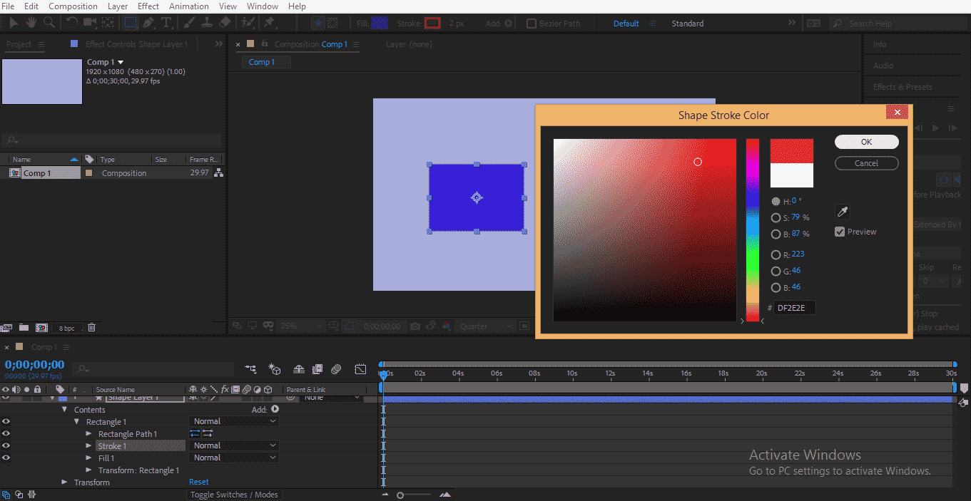
Task: Select the Hue radio button in the color picker
Action: coord(776,201)
